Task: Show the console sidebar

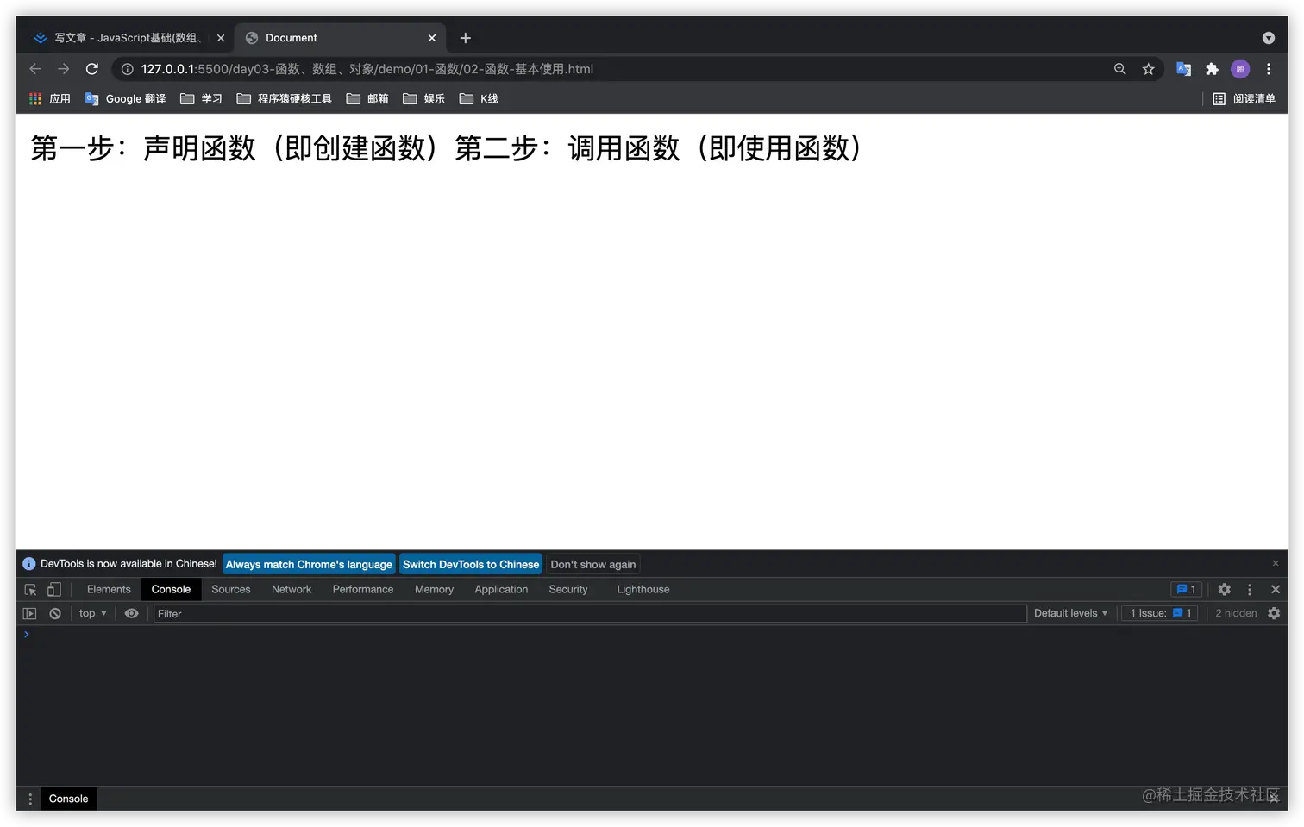Action: [30, 614]
